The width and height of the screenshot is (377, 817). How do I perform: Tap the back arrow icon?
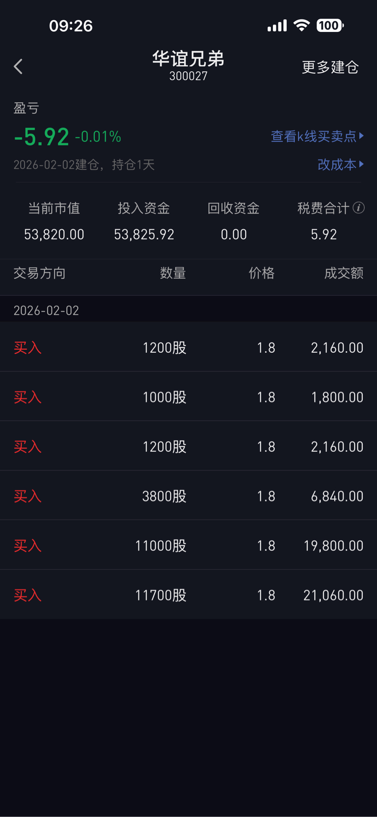19,67
